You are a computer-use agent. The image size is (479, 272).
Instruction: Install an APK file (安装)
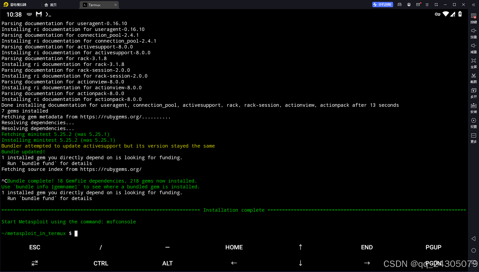coord(473,108)
